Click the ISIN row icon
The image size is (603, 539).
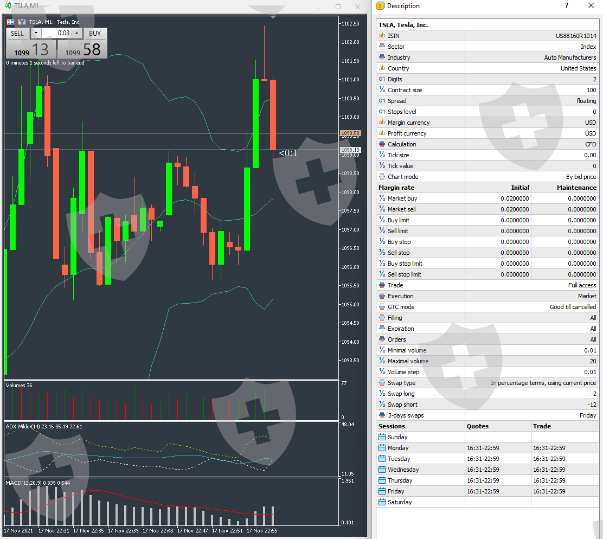(382, 35)
